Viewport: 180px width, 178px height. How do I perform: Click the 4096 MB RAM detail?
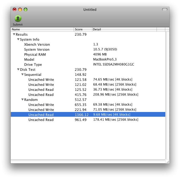point(100,54)
